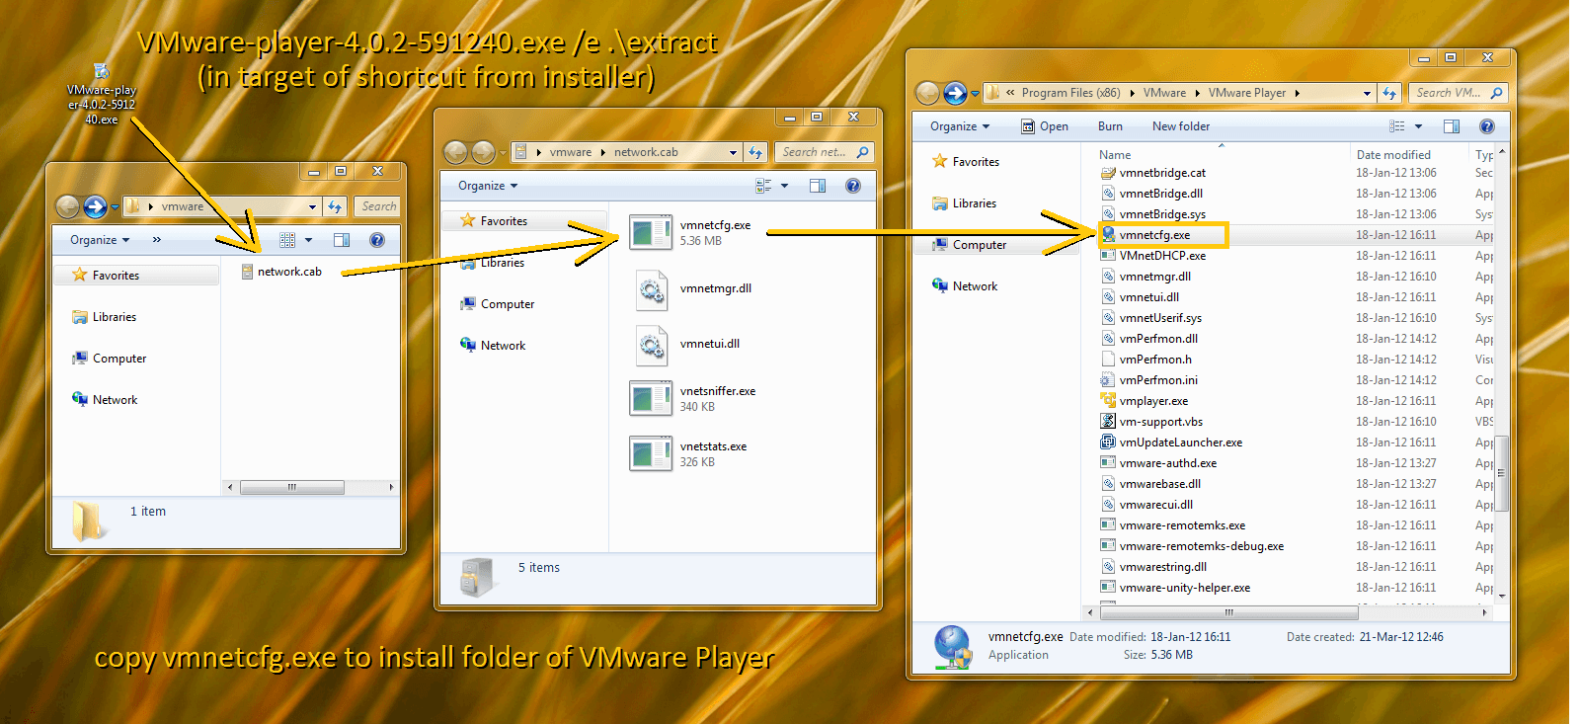1580x724 pixels.
Task: Open address history dropdown in VMware Player window
Action: pyautogui.click(x=1367, y=93)
